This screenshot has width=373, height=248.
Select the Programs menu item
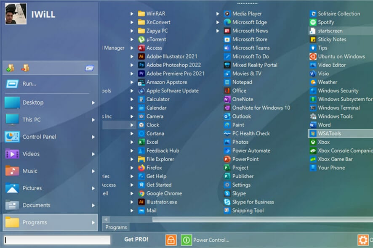(x=50, y=222)
